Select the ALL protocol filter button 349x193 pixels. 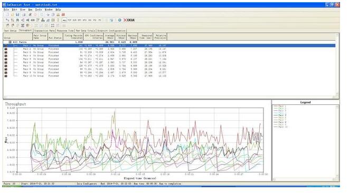[x=64, y=20]
